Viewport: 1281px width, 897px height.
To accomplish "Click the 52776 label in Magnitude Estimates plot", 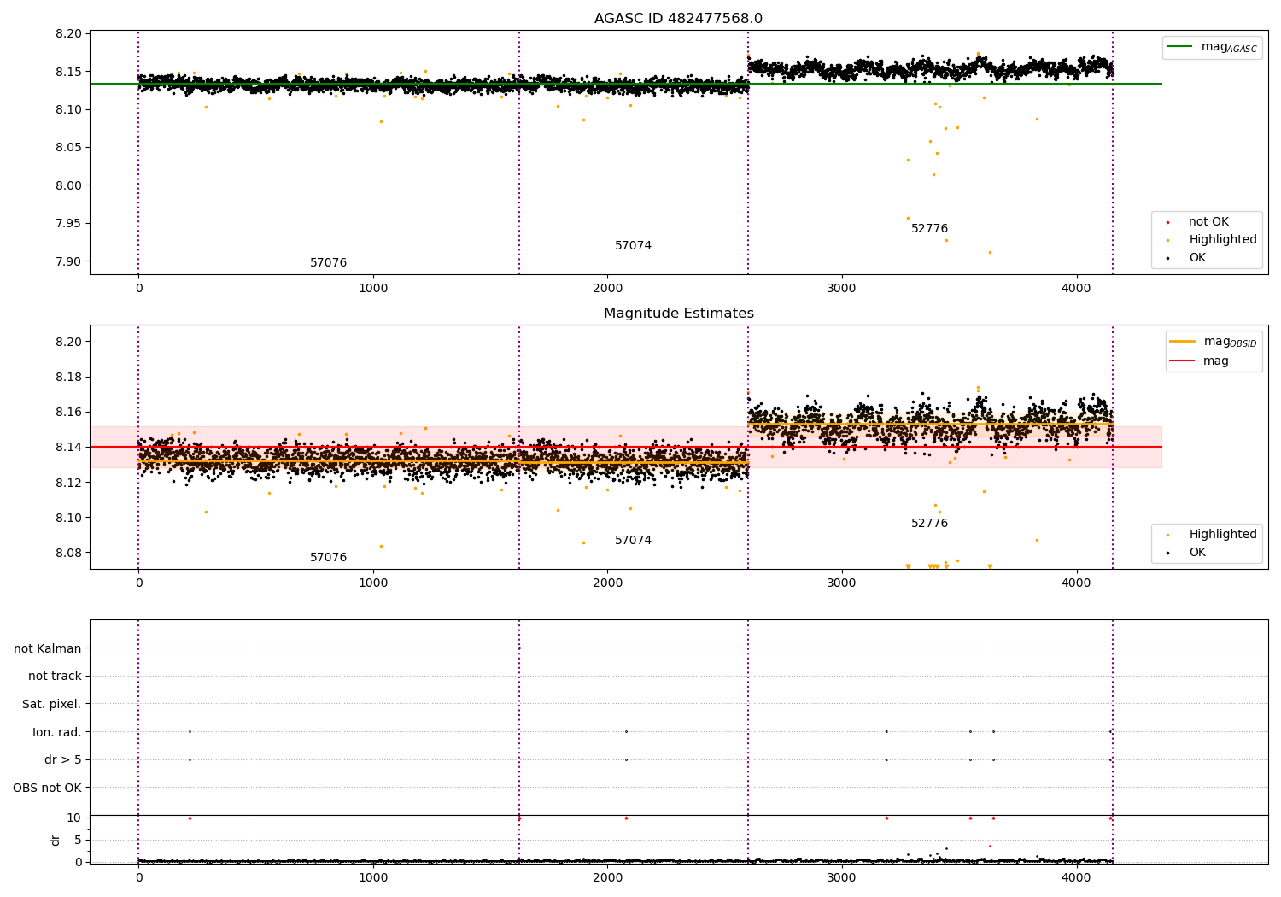I will (x=929, y=524).
